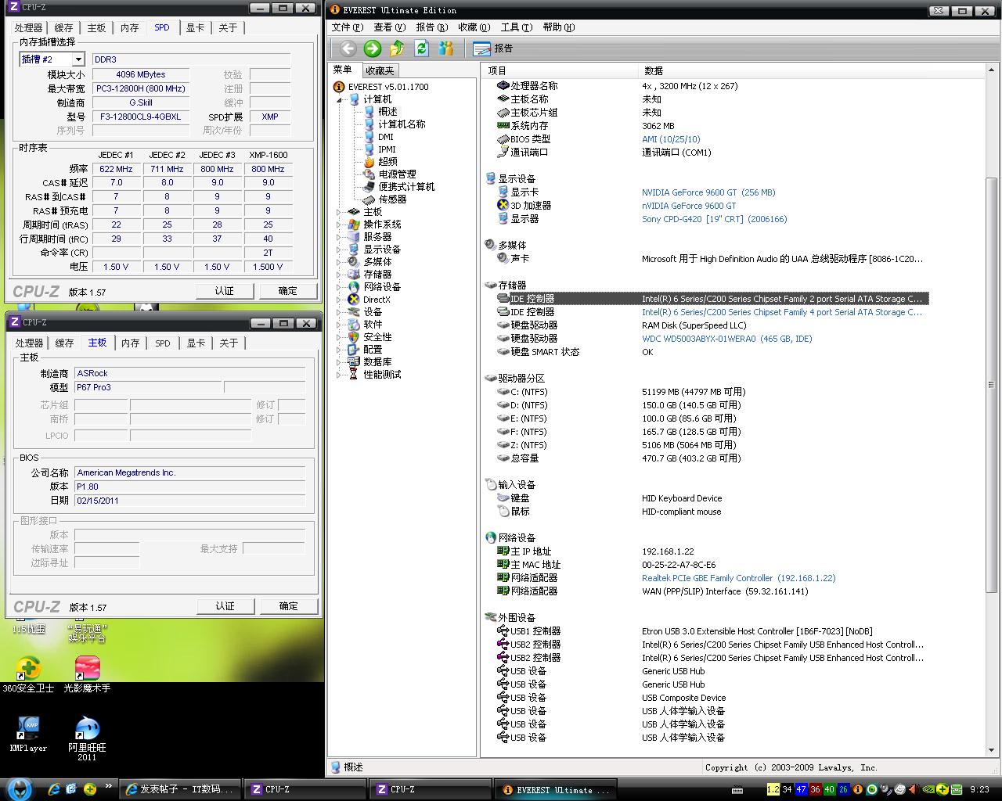This screenshot has width=1002, height=801.
Task: Open 处理器 tab in the G.Skill CPU-Z window
Action: click(x=29, y=28)
